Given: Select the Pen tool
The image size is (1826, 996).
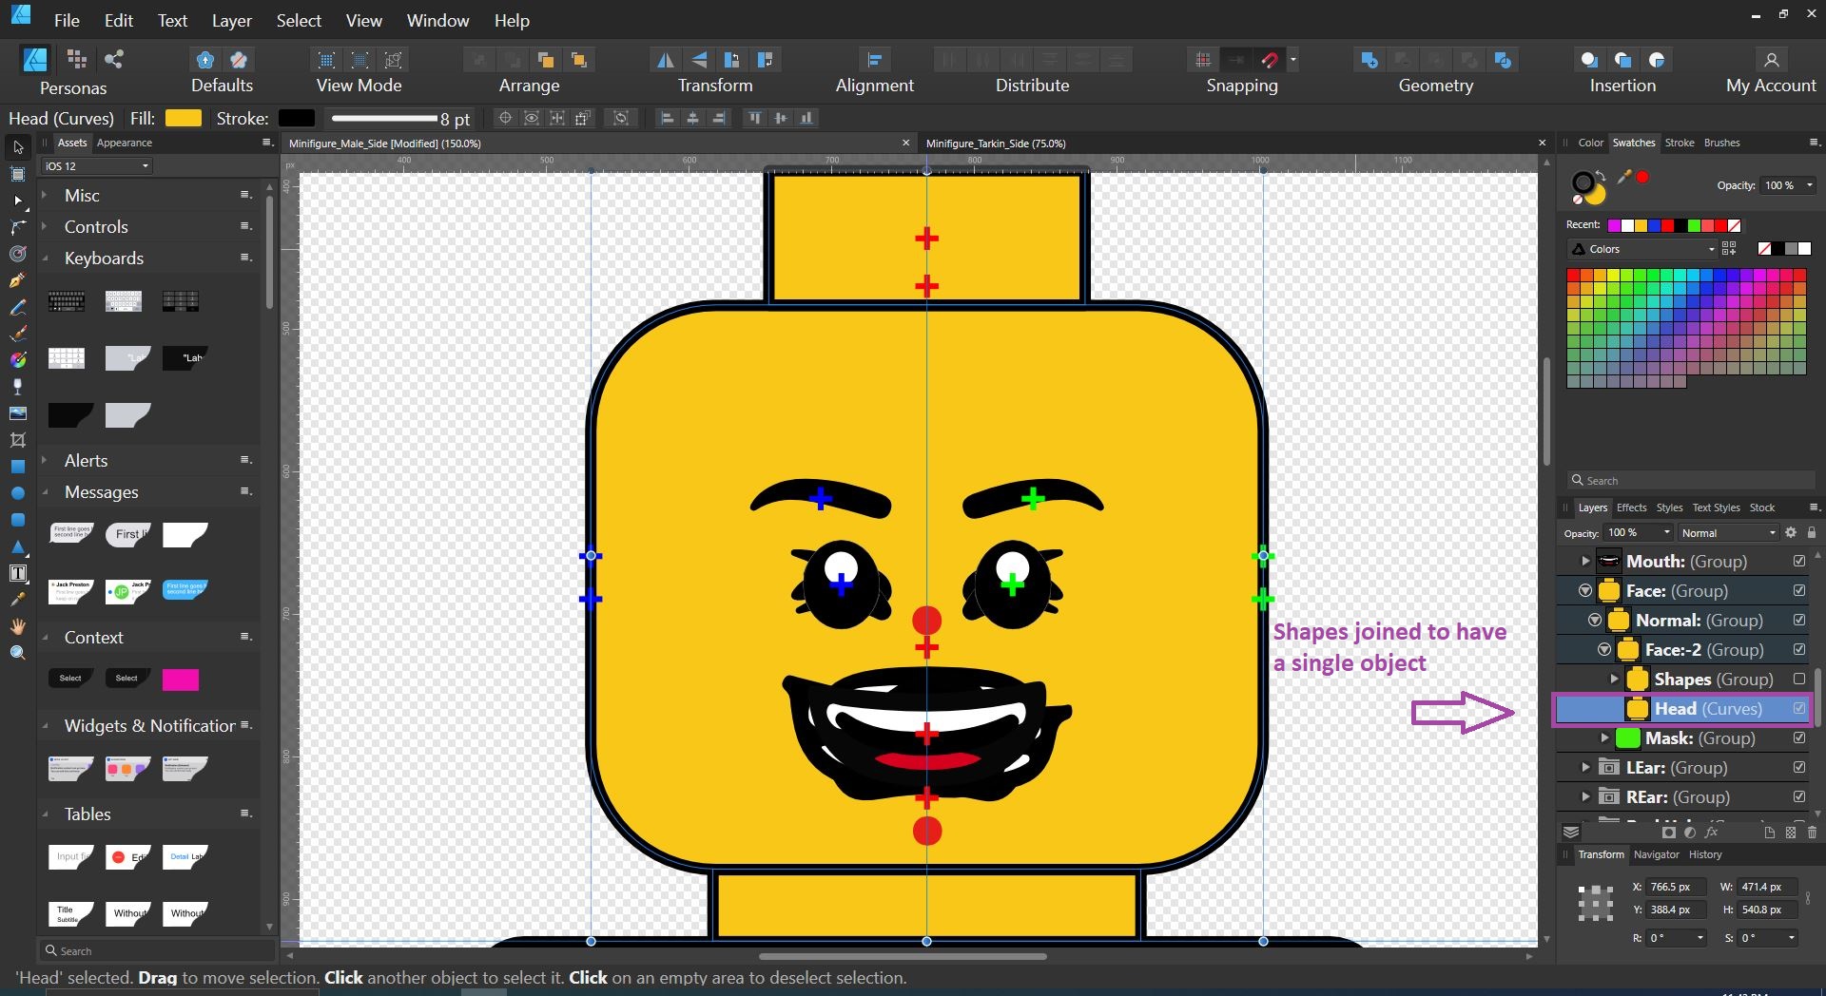Looking at the screenshot, I should click(17, 280).
